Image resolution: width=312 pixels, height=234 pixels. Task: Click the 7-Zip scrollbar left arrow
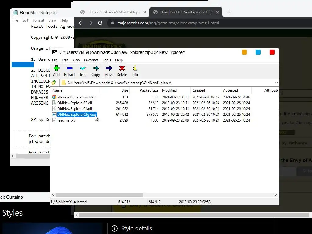click(53, 195)
